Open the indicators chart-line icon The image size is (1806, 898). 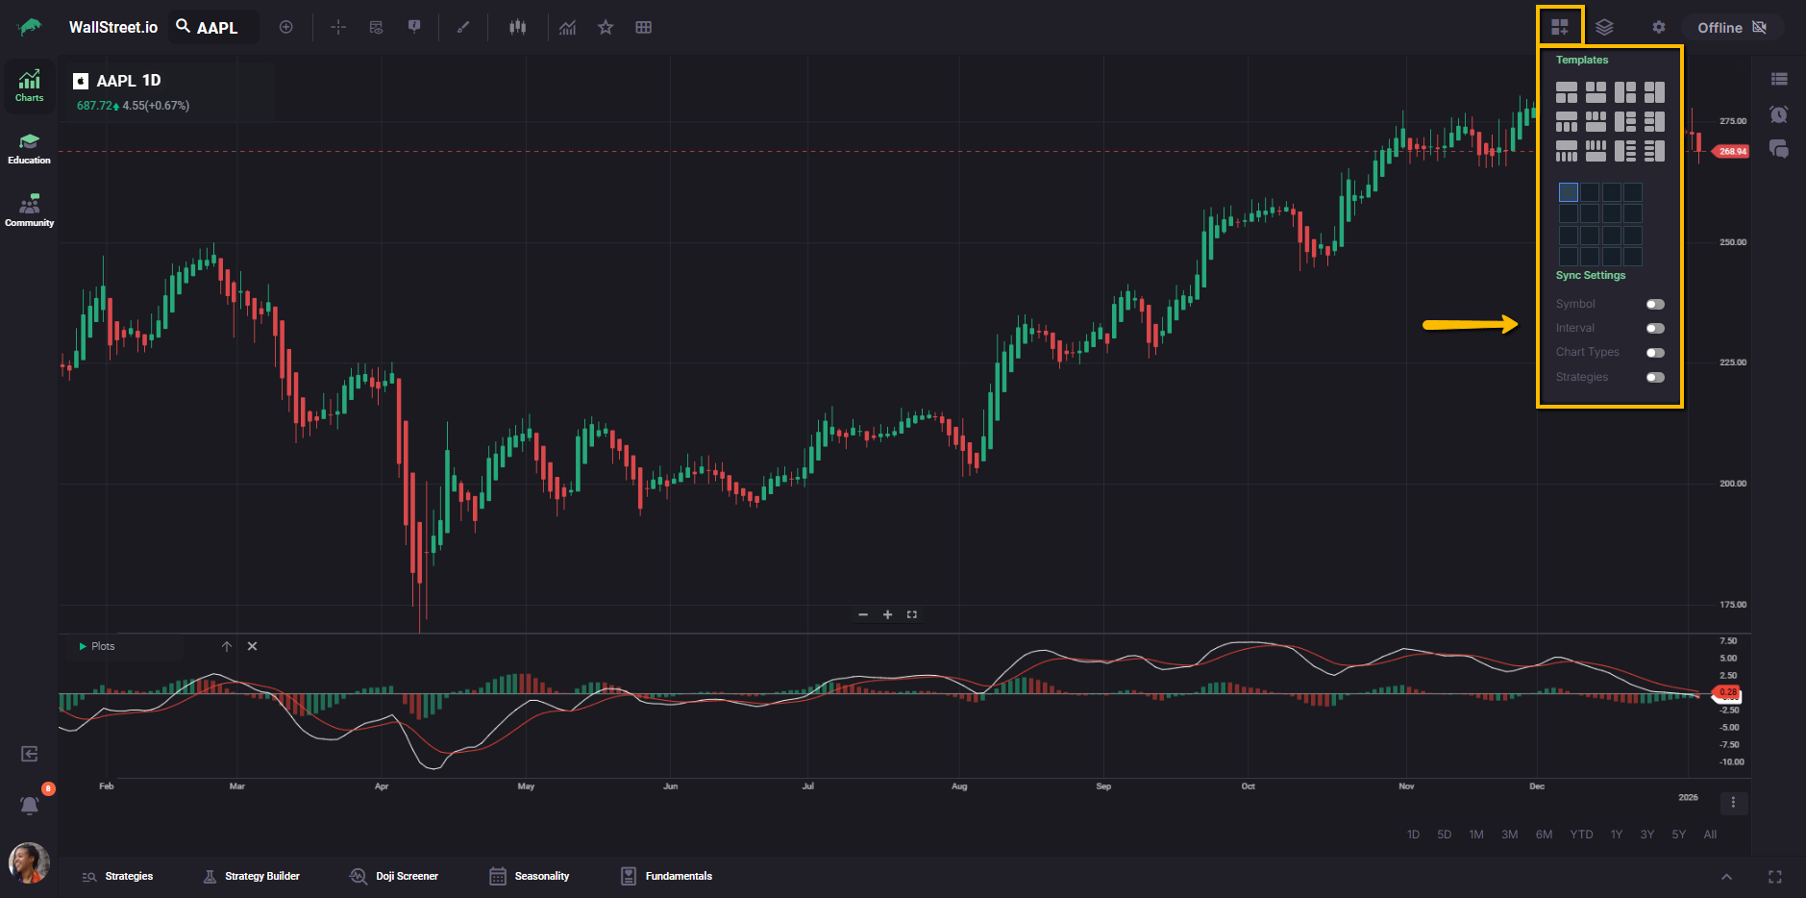point(568,27)
